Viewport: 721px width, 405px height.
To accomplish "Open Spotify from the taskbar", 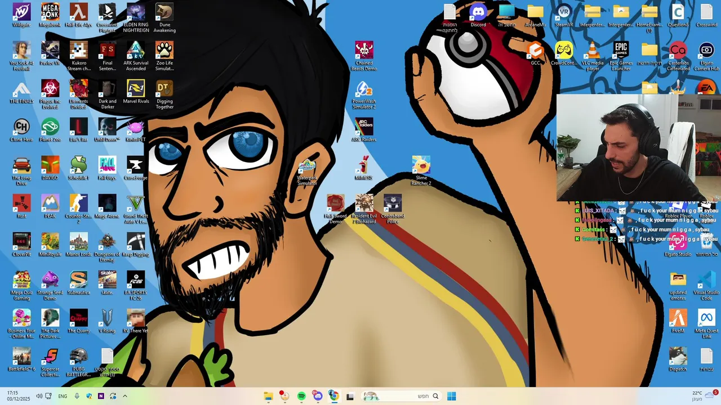I will coord(301,396).
